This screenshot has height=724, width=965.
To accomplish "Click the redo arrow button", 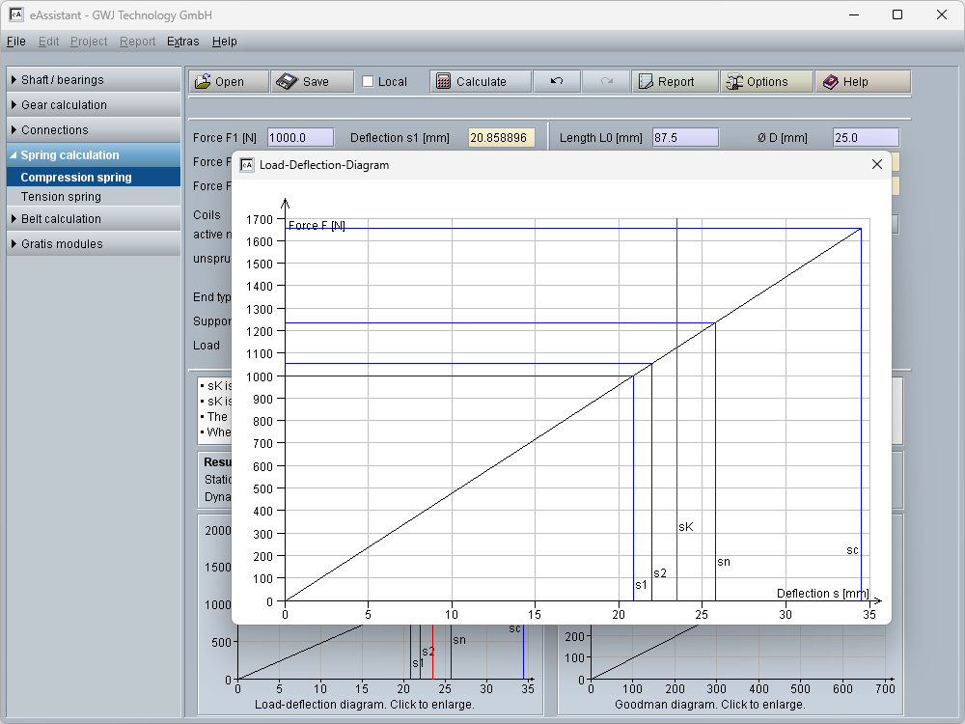I will (607, 82).
